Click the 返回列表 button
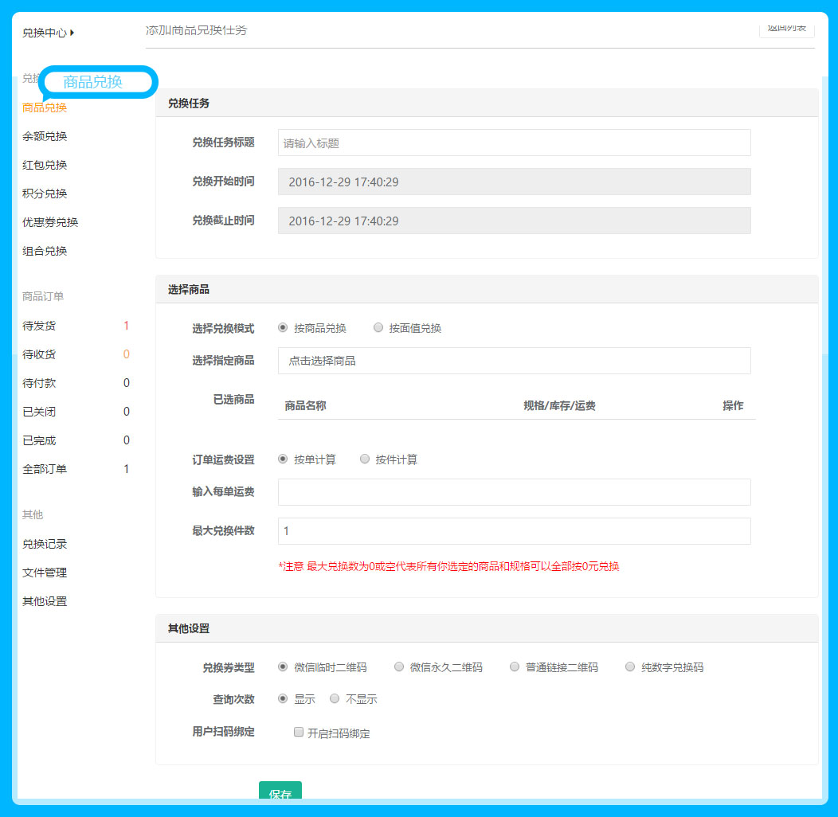This screenshot has width=838, height=817. [786, 29]
